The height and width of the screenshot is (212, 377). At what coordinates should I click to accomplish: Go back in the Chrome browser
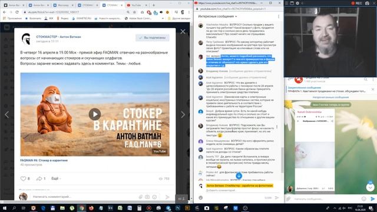[5, 12]
